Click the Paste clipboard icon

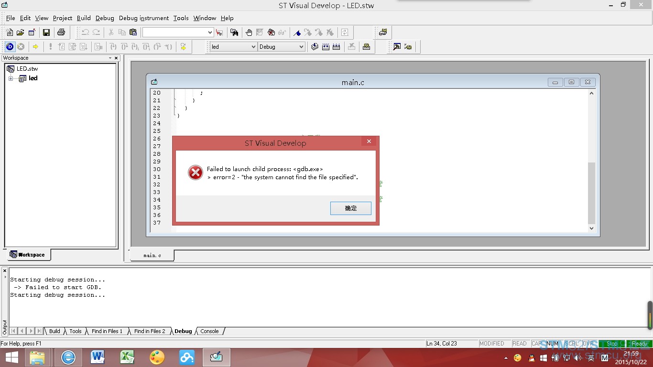click(x=133, y=32)
